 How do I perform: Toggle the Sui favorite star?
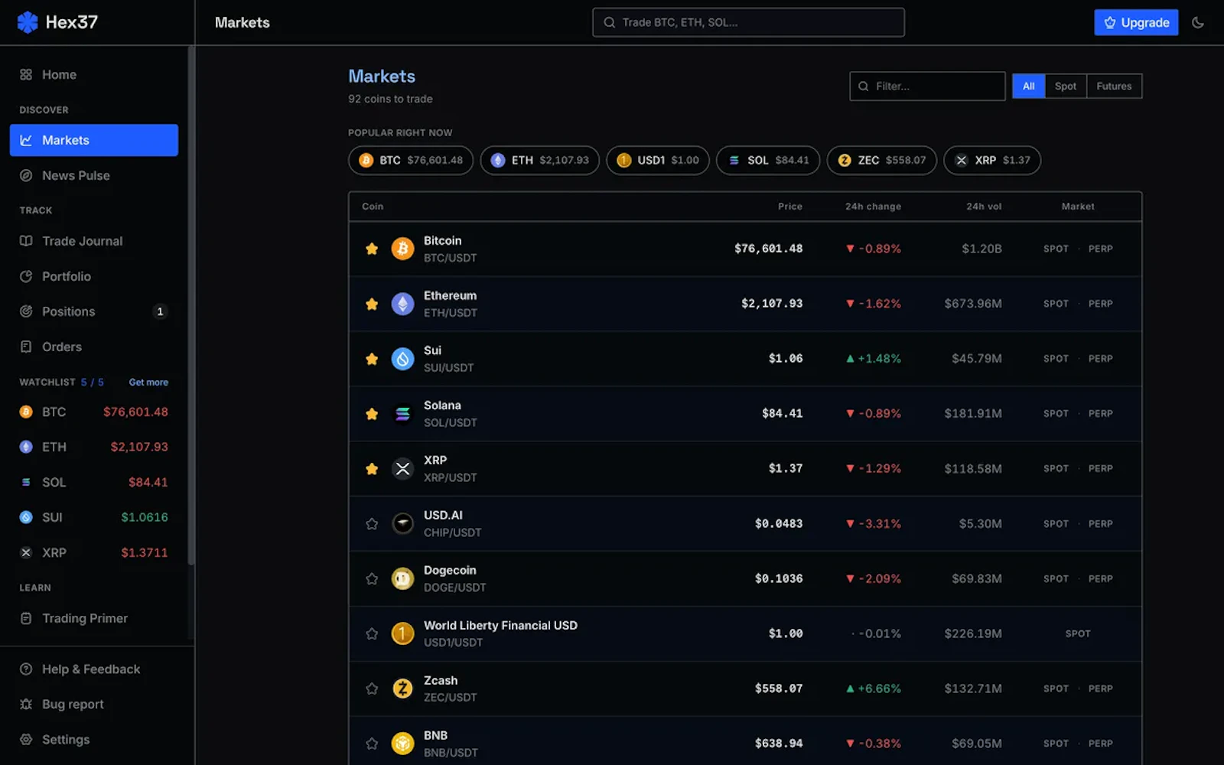click(372, 359)
